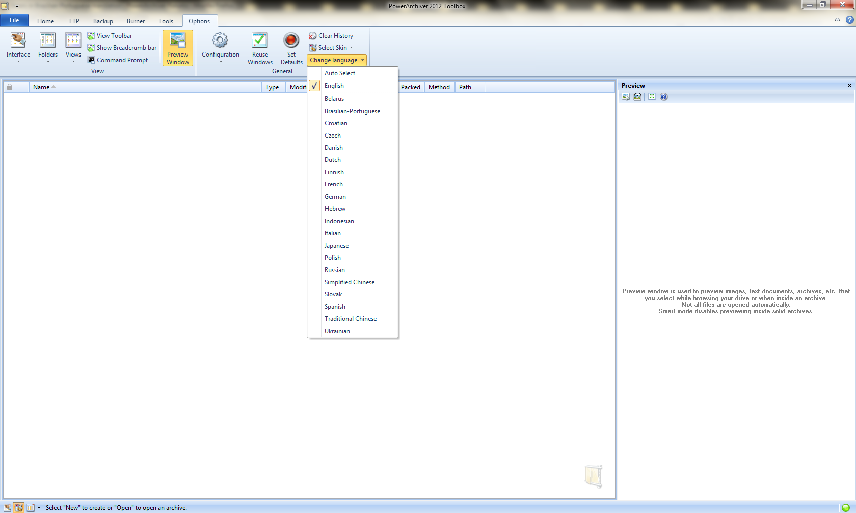856x513 pixels.
Task: Click the Configuration gear icon
Action: tap(220, 40)
